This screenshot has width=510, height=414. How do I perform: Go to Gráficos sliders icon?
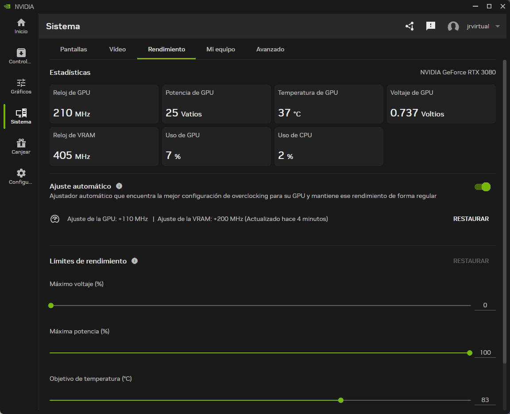[21, 83]
